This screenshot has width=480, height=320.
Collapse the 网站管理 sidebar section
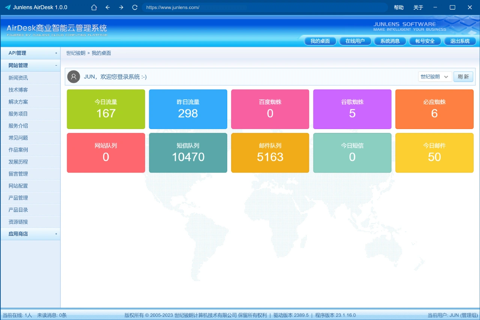[x=30, y=65]
